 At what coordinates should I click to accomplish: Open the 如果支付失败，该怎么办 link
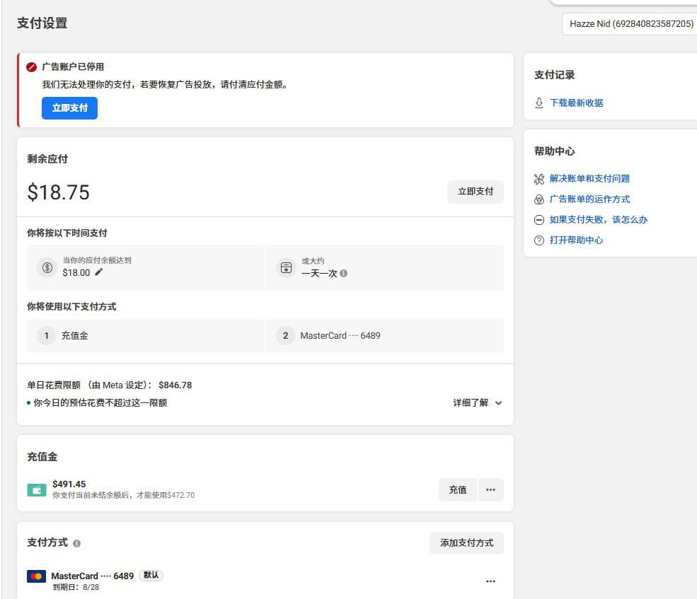coord(598,220)
